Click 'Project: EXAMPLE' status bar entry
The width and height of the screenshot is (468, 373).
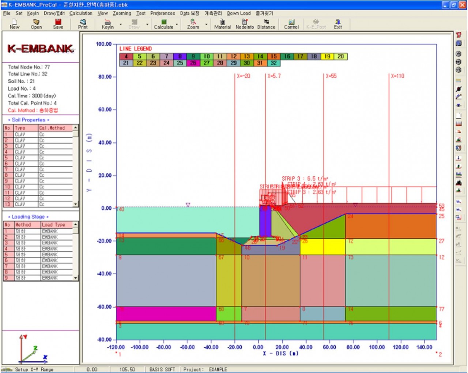[x=205, y=370]
